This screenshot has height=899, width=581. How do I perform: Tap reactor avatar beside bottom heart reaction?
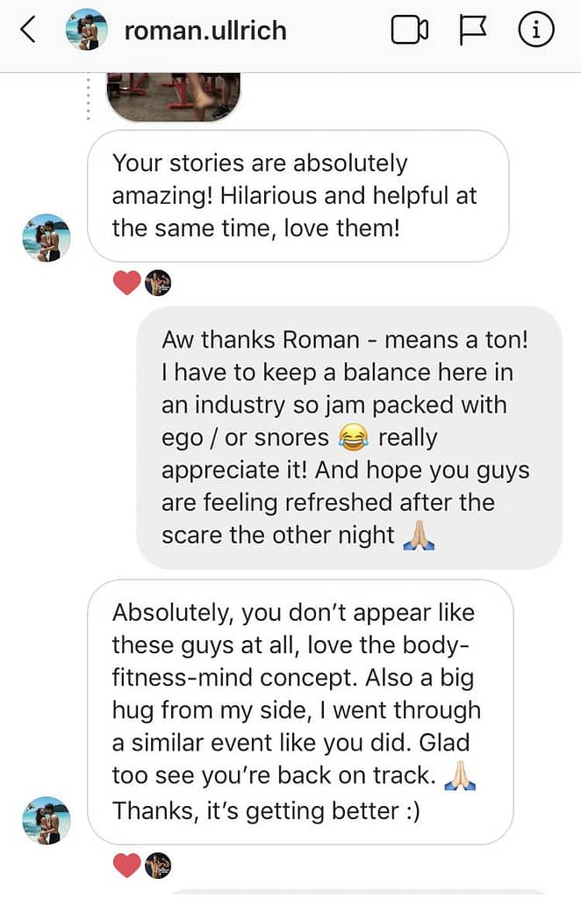coord(158,865)
